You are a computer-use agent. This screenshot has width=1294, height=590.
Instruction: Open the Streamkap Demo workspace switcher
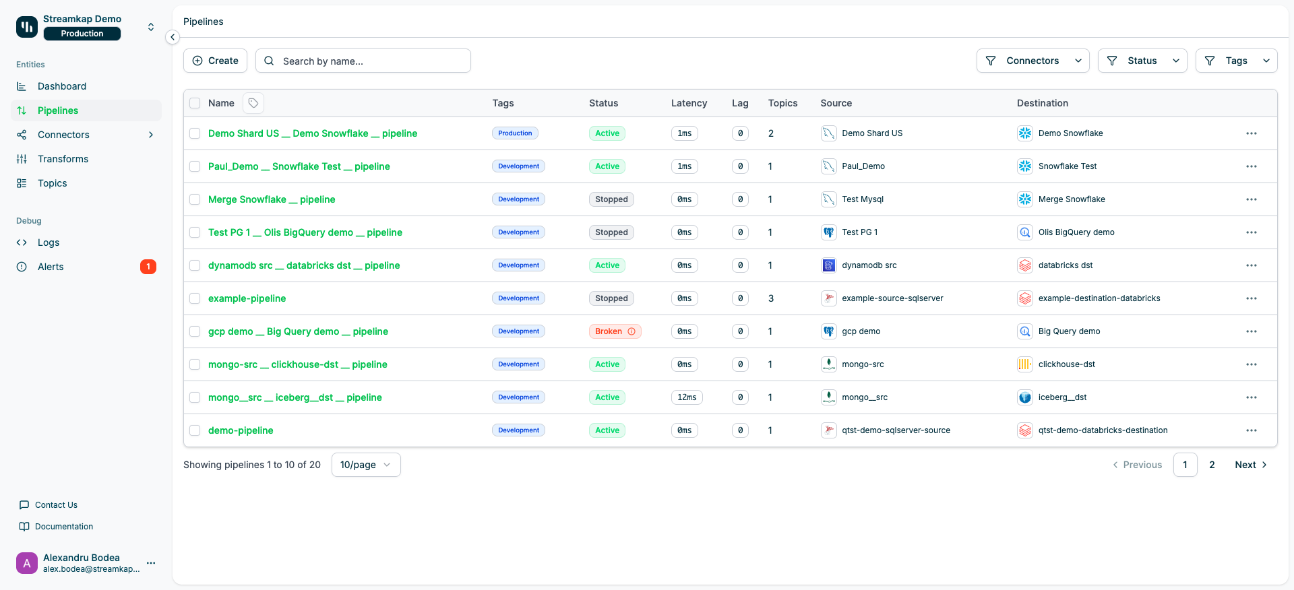pyautogui.click(x=151, y=27)
